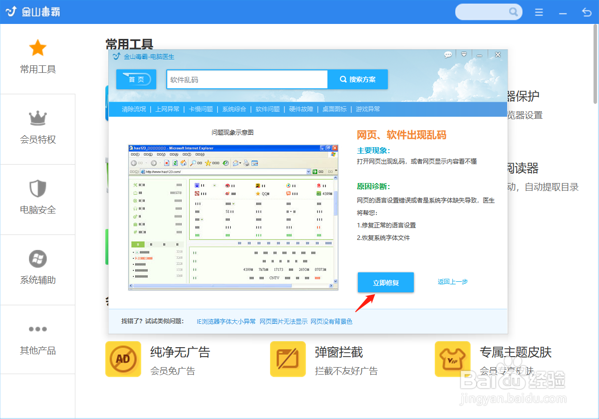
Task: Switch to the 游戏异常 category
Action: (x=368, y=109)
